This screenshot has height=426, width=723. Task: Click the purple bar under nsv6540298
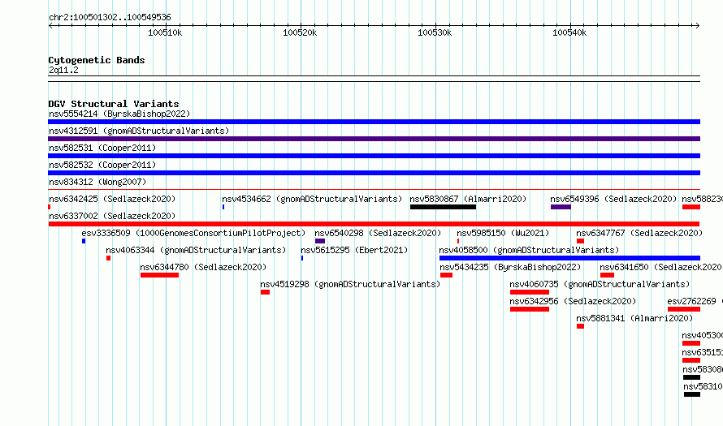[320, 241]
